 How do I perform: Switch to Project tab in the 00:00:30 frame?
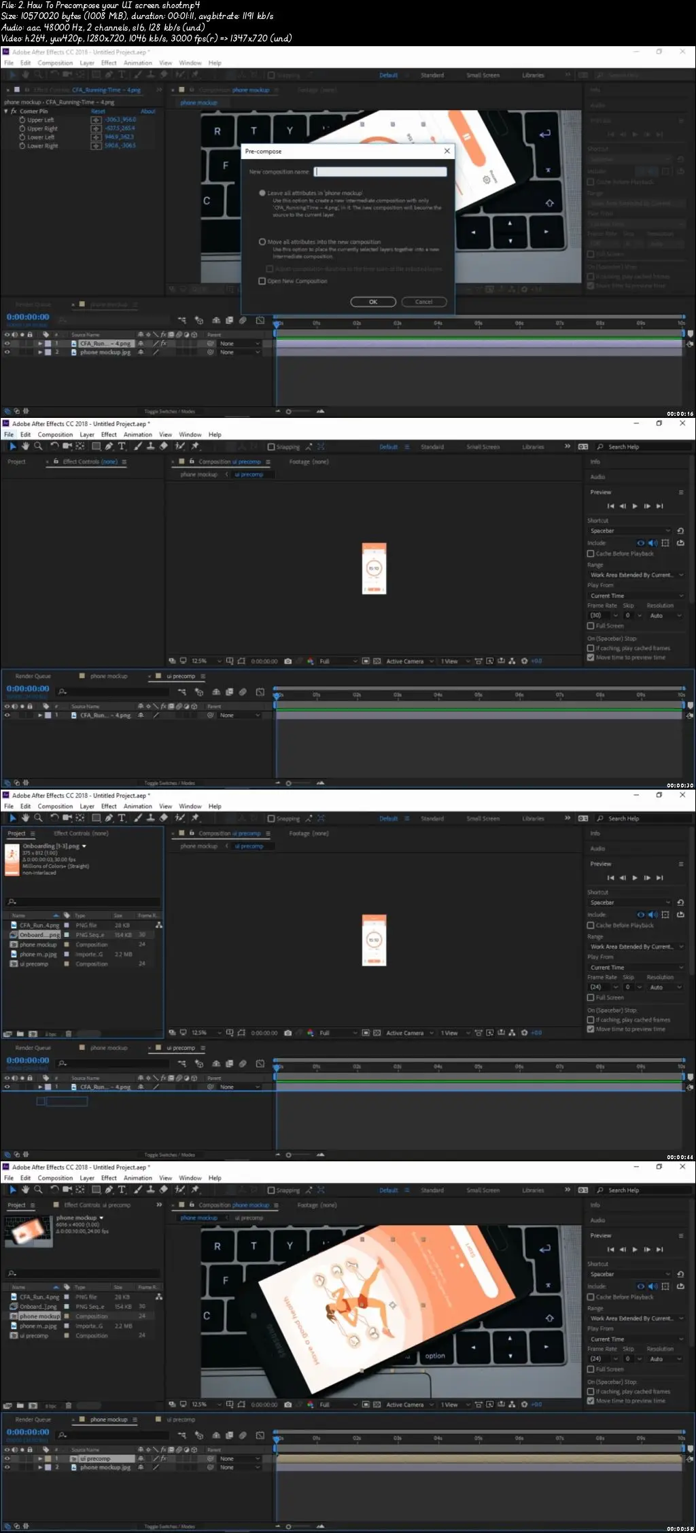click(16, 461)
